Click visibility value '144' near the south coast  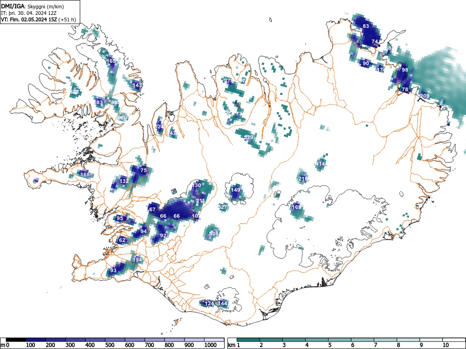pyautogui.click(x=223, y=303)
